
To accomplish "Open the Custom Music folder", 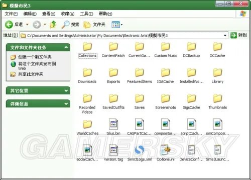I will pyautogui.click(x=166, y=50).
